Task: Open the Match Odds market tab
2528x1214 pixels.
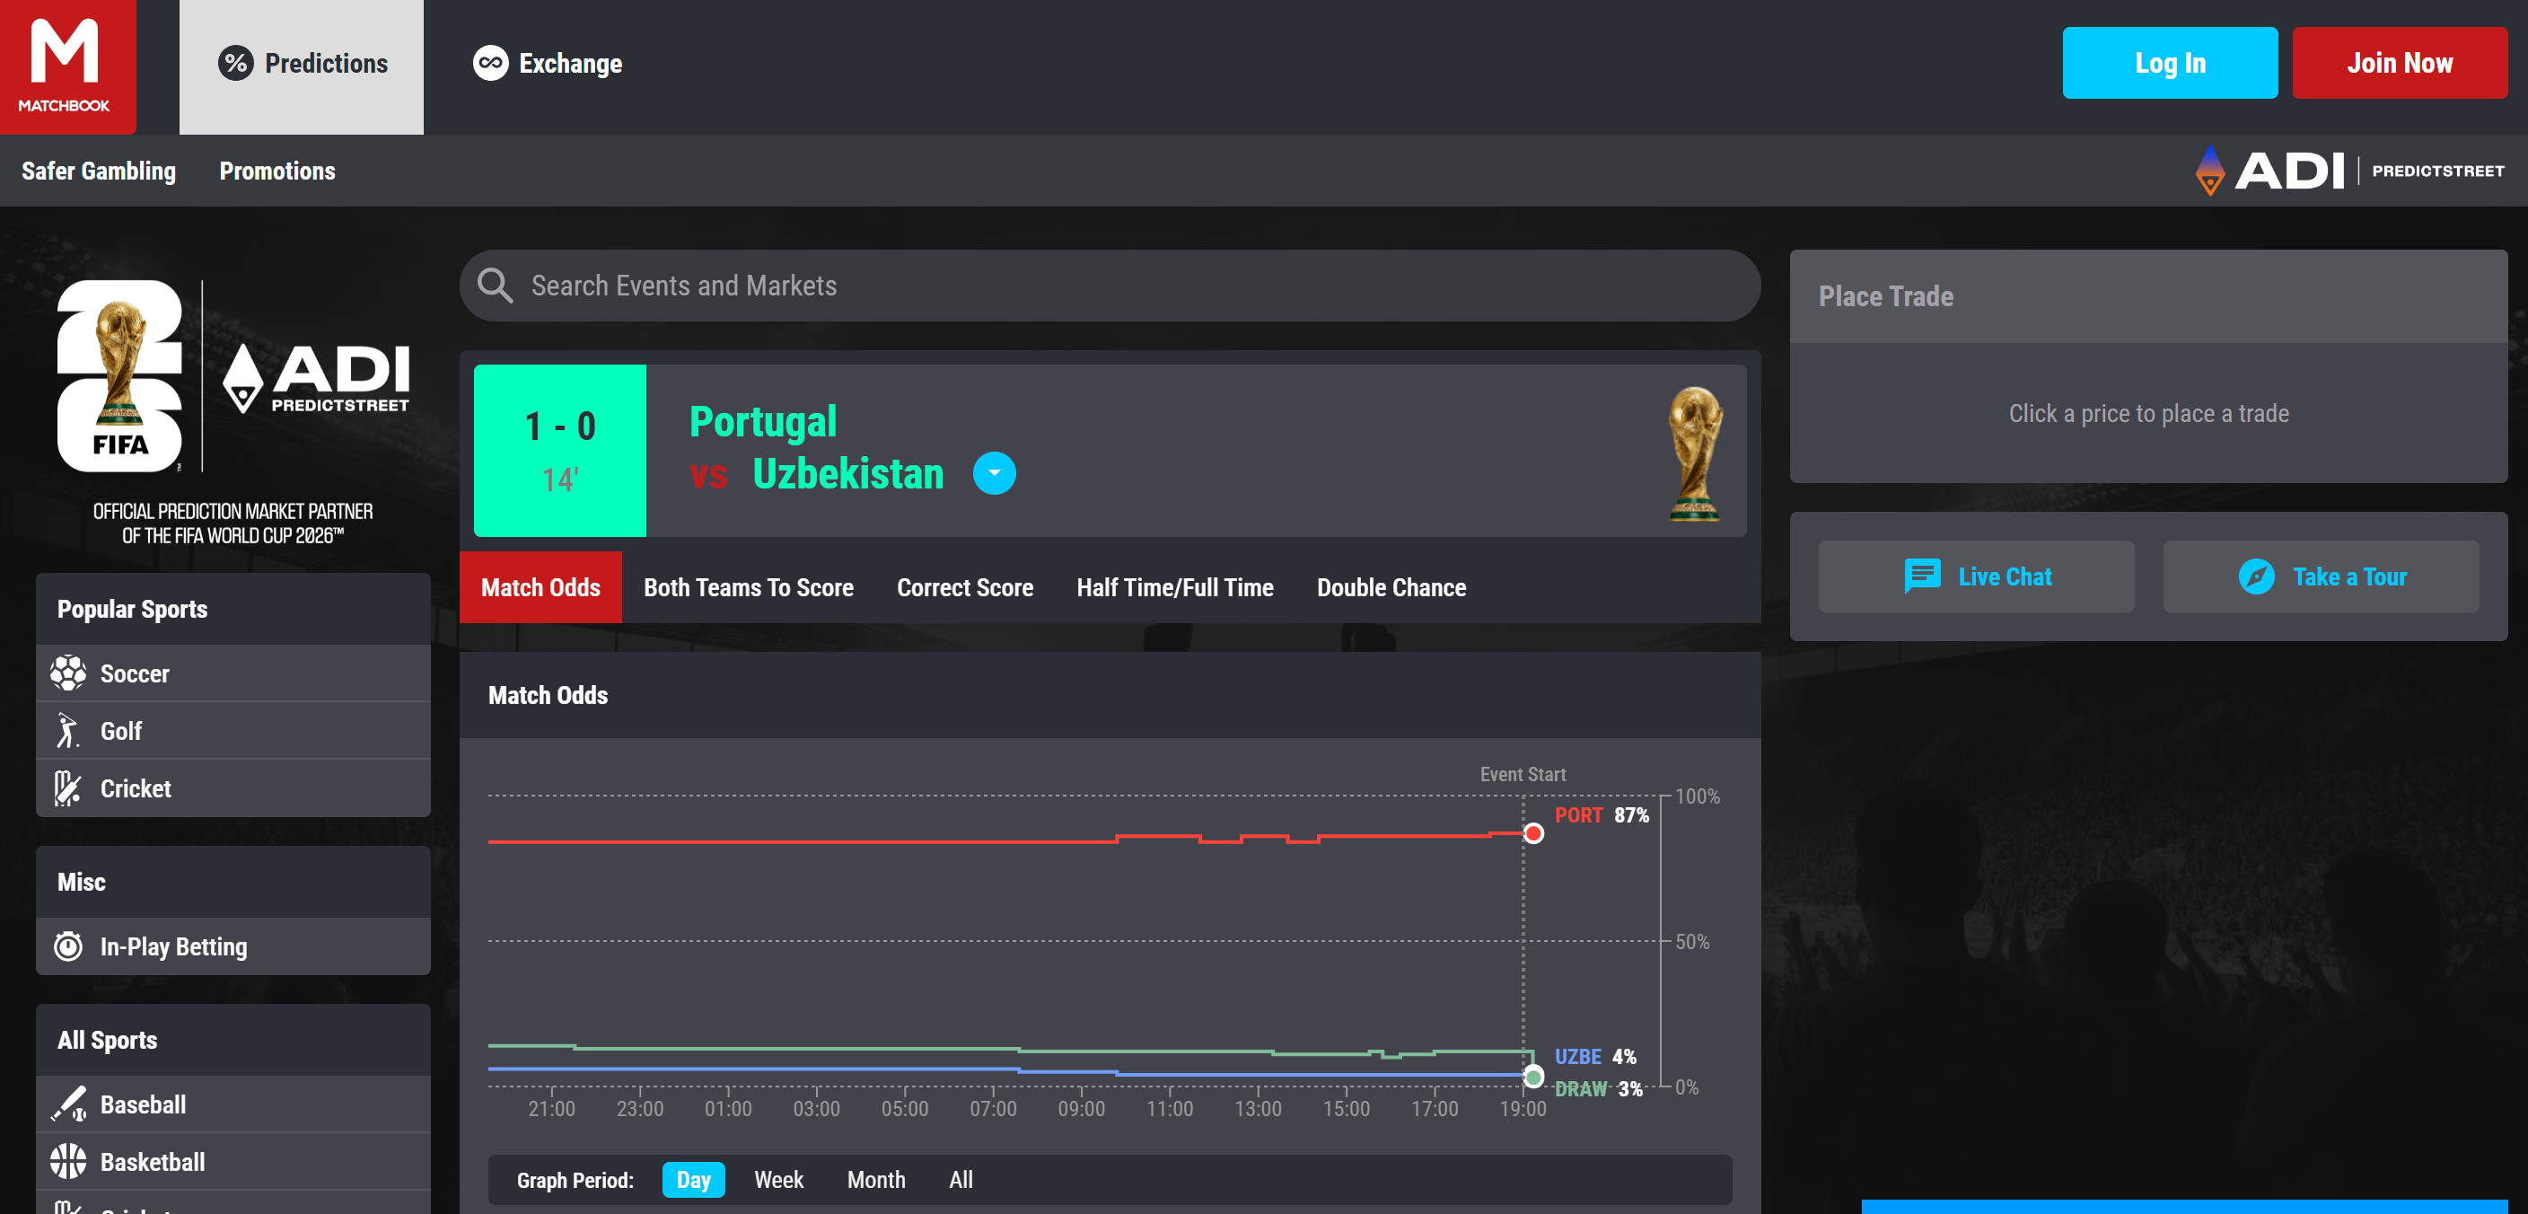Action: [540, 587]
